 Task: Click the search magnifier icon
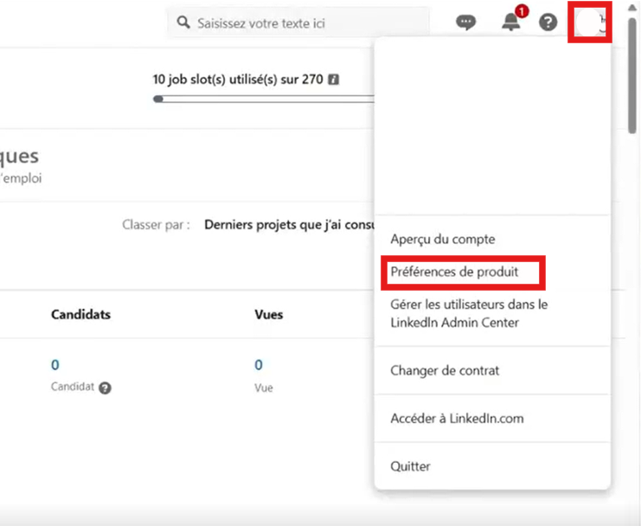[x=183, y=22]
